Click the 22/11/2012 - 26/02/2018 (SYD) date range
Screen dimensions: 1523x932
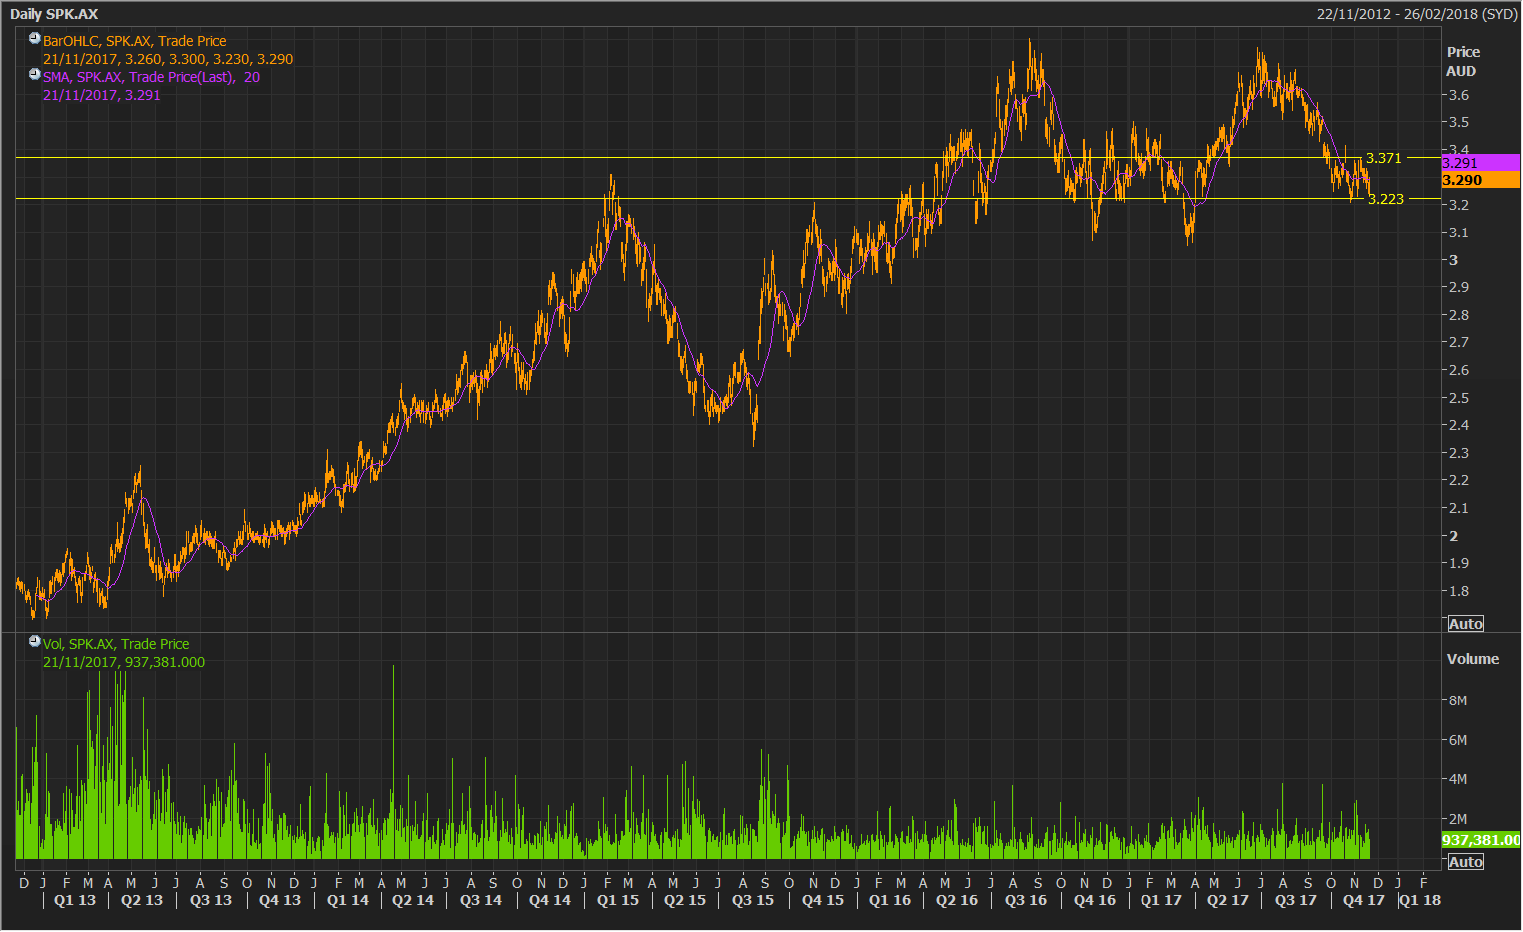(1417, 14)
